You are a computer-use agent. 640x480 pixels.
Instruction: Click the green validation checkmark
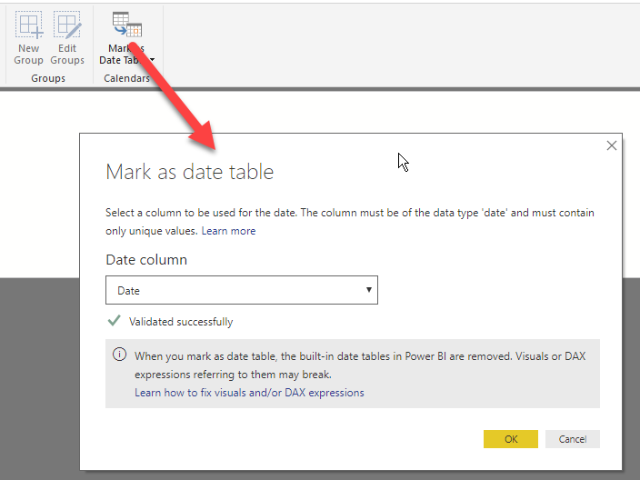click(115, 321)
